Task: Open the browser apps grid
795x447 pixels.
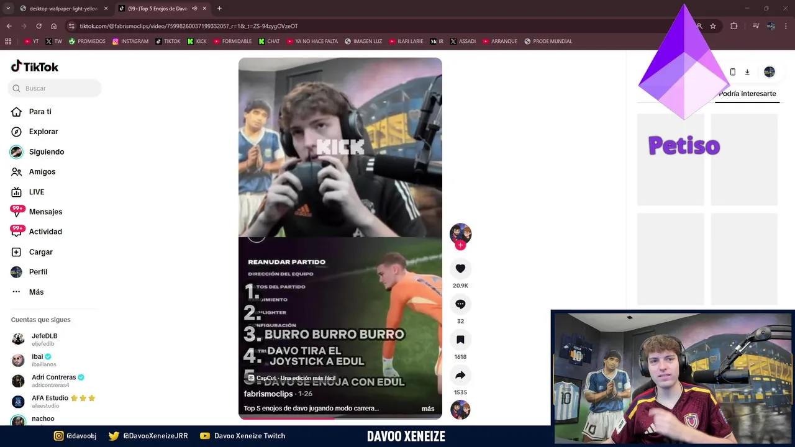Action: (8, 42)
